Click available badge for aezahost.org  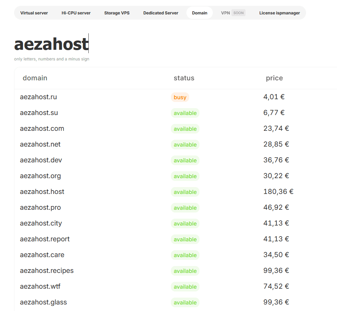pos(185,176)
